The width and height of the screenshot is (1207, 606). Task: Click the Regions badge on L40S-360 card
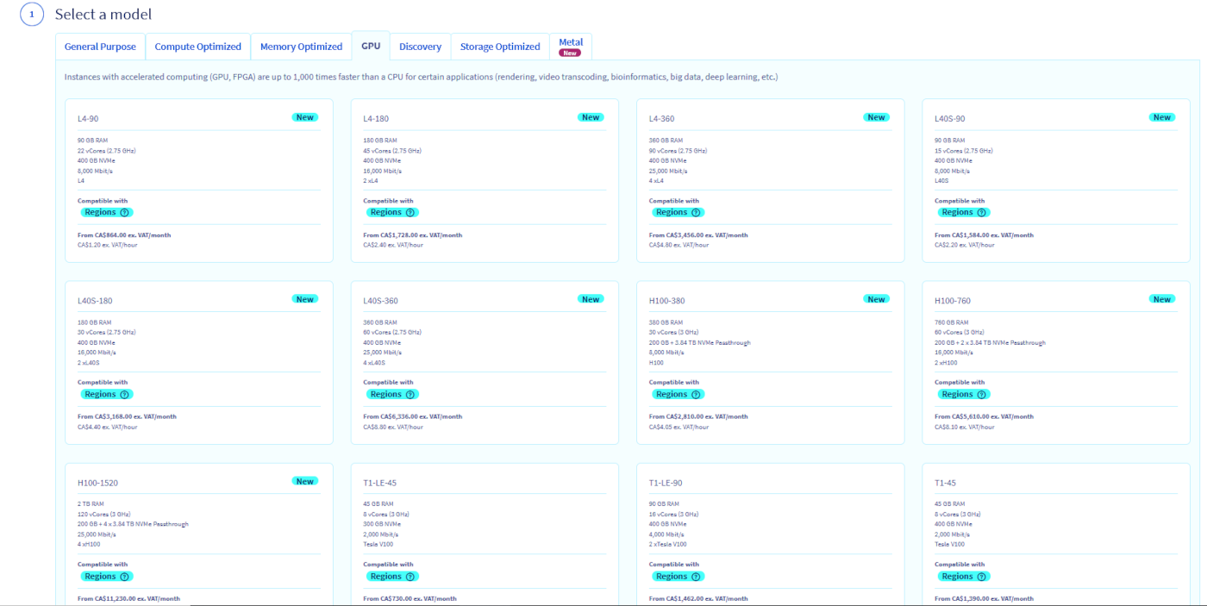[x=386, y=394]
